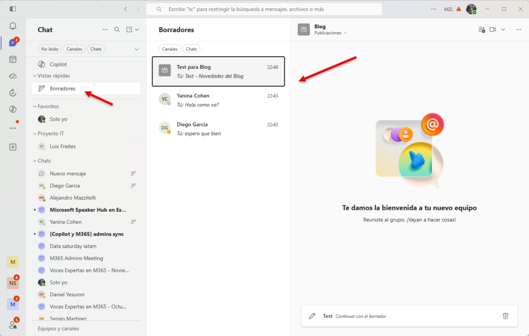The width and height of the screenshot is (529, 336).
Task: Click the add apps plus icon
Action: [x=13, y=147]
